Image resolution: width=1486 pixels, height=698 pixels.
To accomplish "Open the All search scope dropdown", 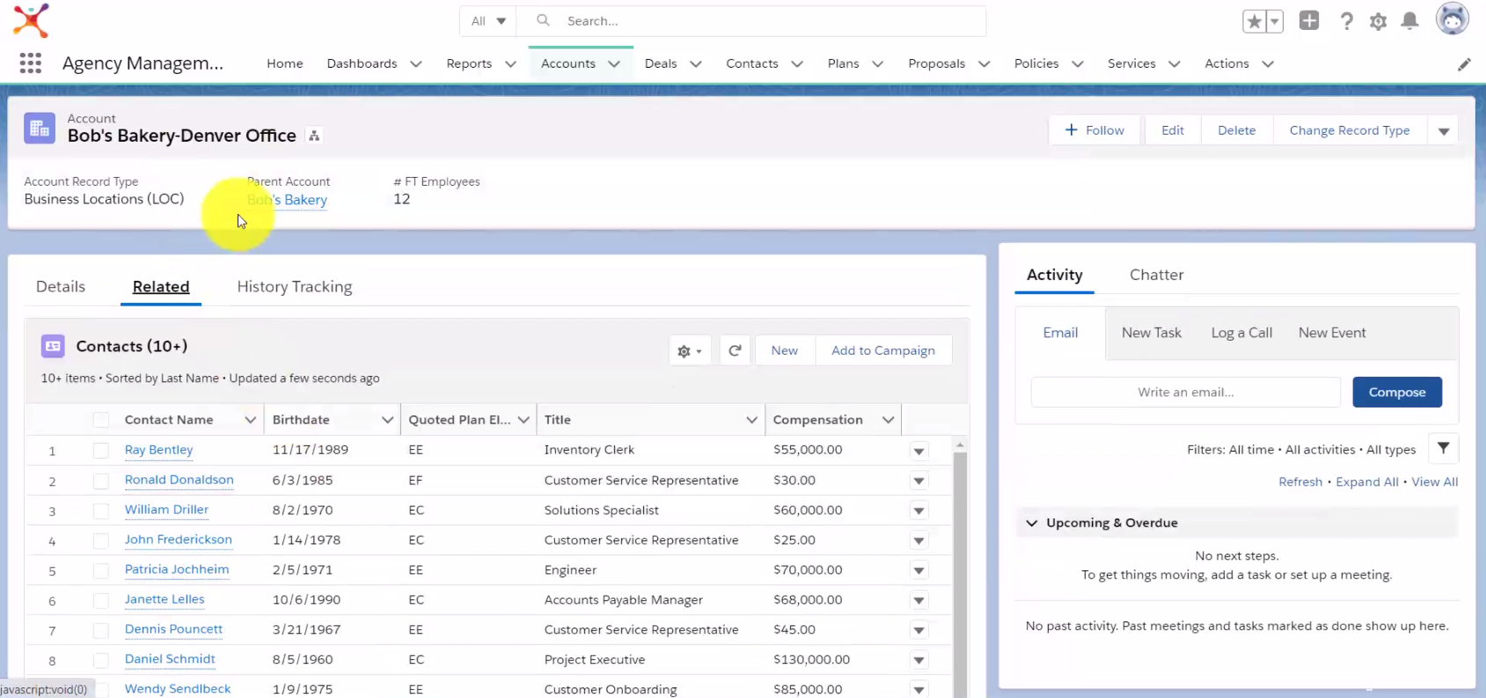I will 488,21.
